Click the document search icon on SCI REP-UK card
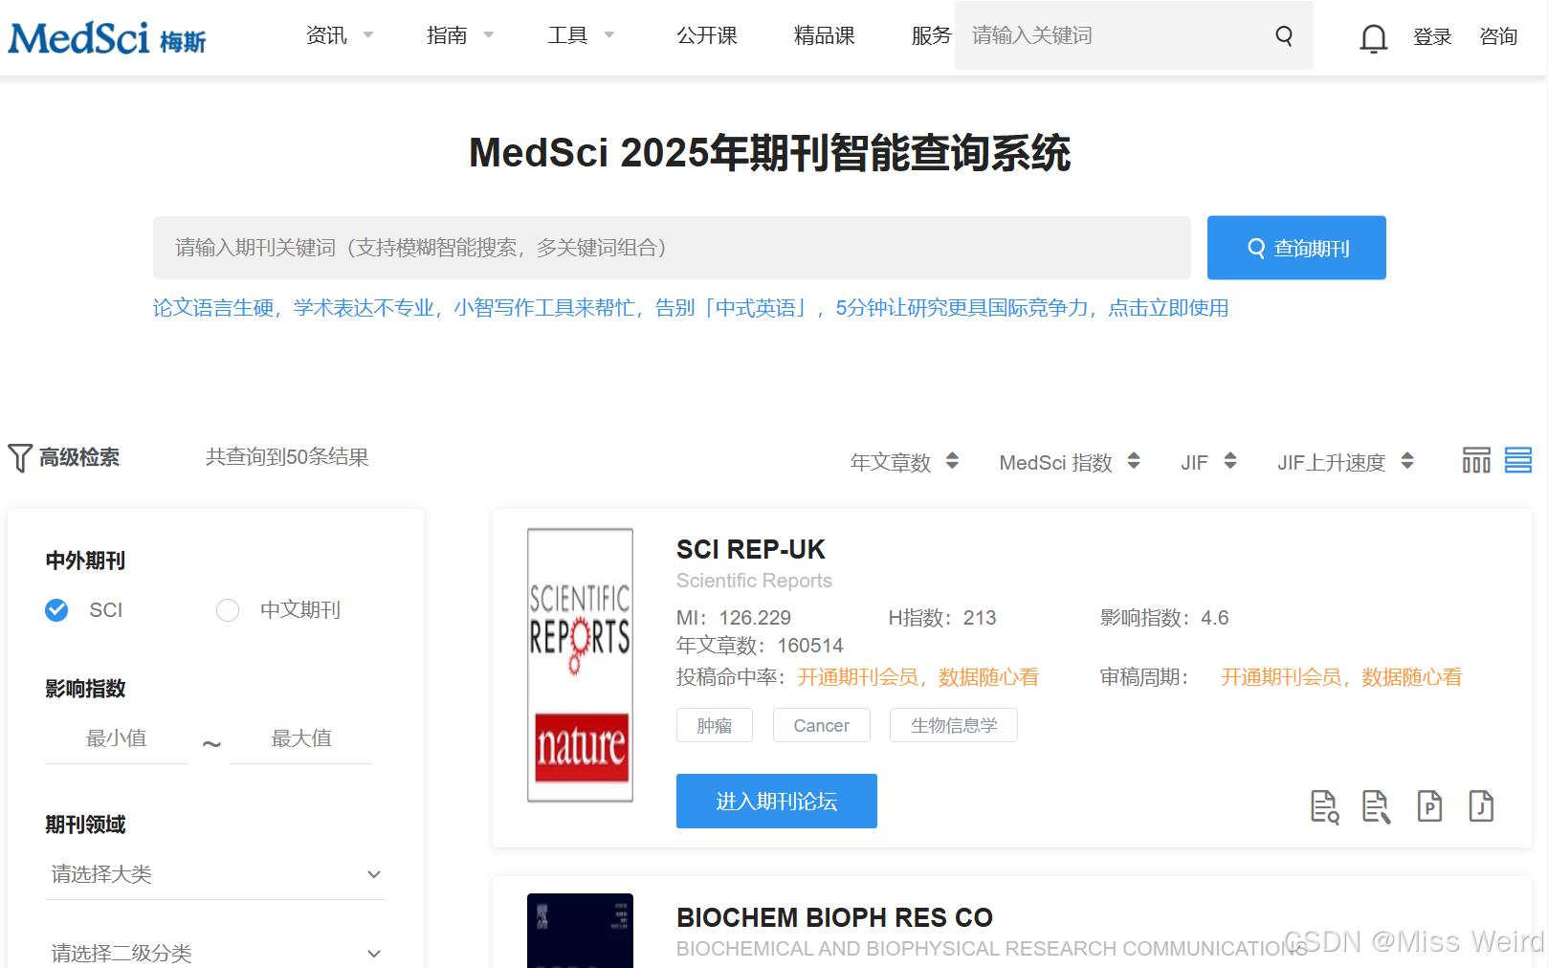 (1324, 806)
